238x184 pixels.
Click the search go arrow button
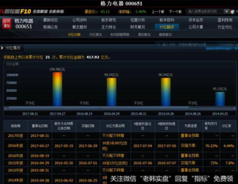(x=227, y=12)
